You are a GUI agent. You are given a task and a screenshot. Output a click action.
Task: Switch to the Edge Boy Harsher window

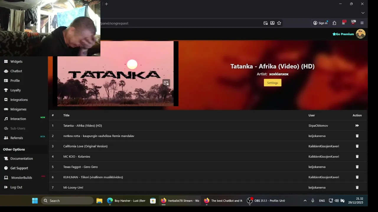coord(126,201)
